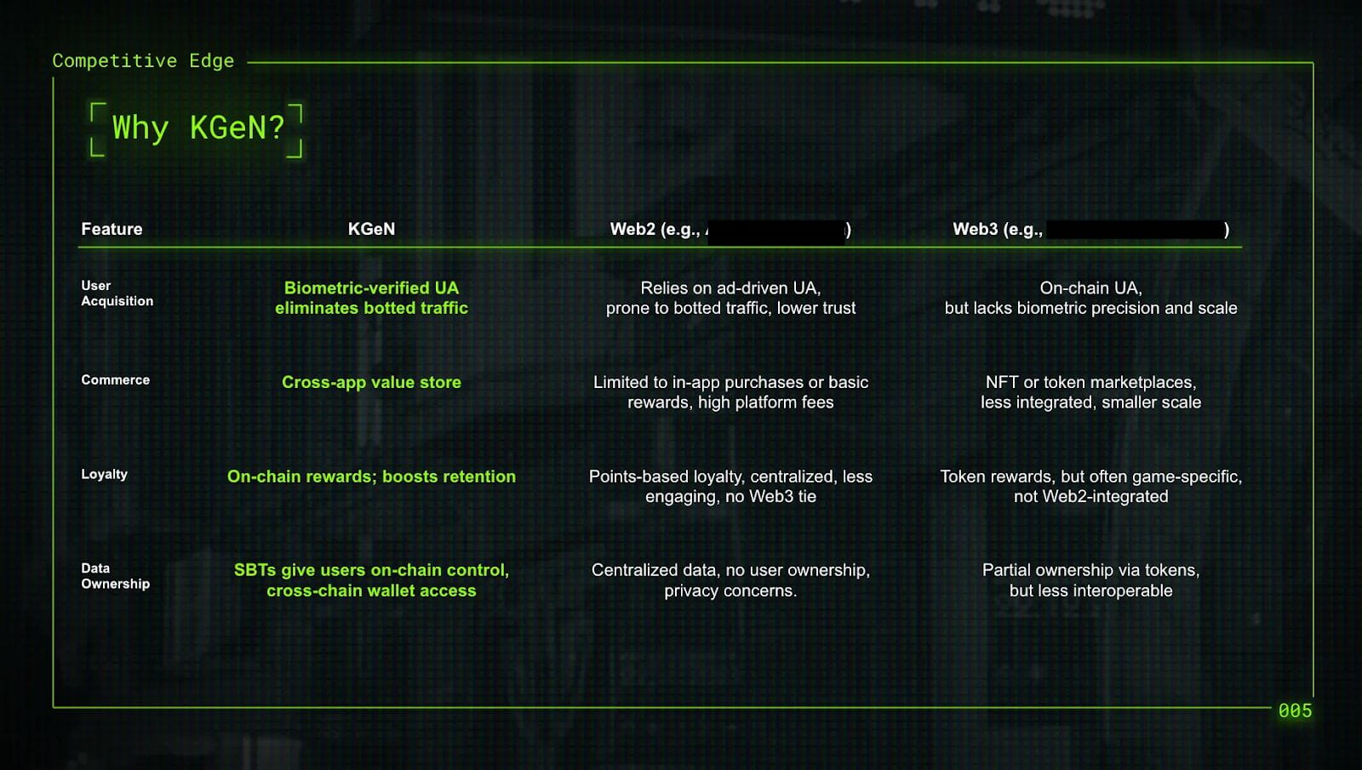Click the "Web3 (e.g.," column header
The image size is (1362, 770).
pos(997,229)
